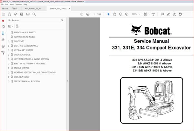194x131 pixels.
Task: Add document to starred with star icon
Action: [9, 14]
